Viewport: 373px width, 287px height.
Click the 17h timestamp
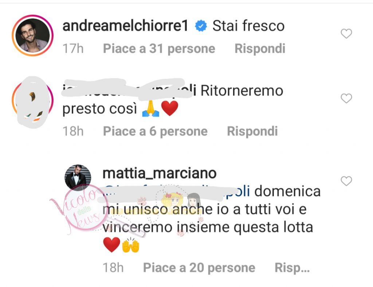tap(73, 49)
